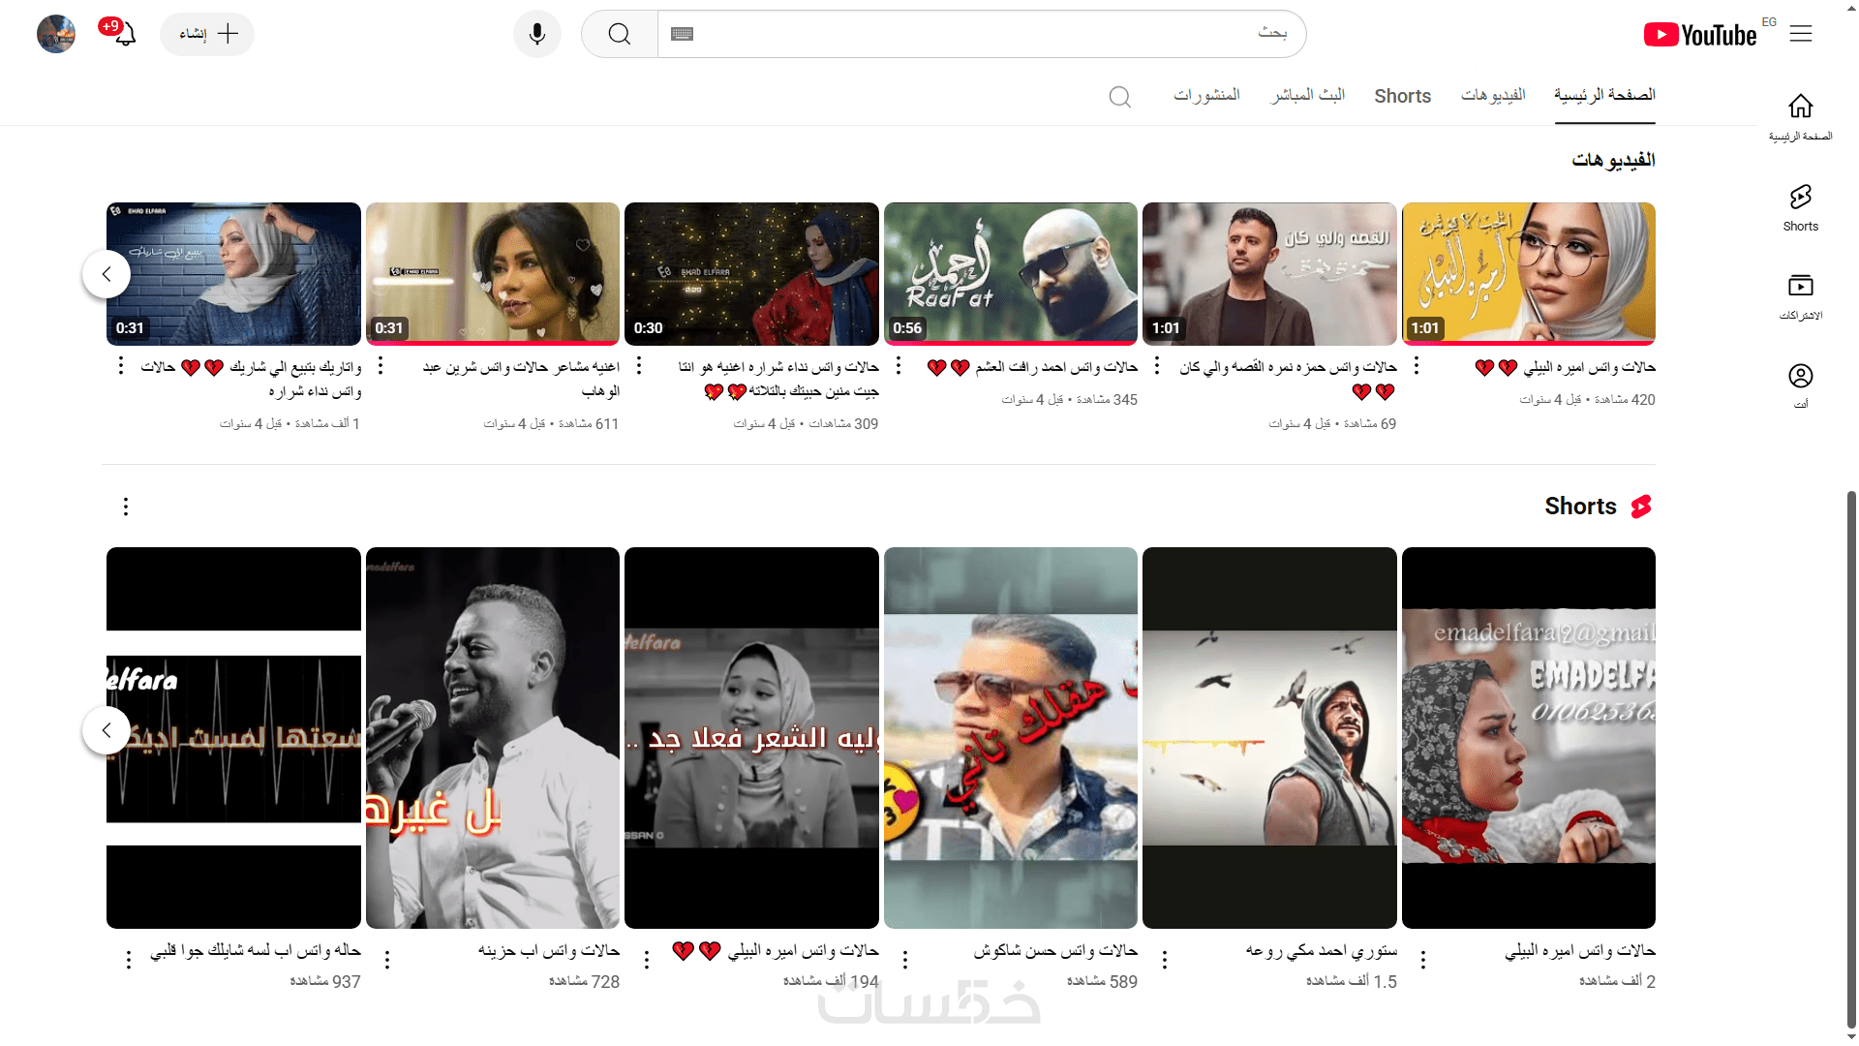
Task: Open the 'You' profile sidebar icon
Action: tap(1800, 384)
